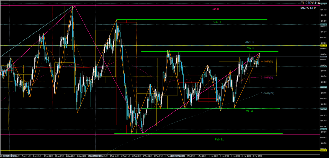Select the yellow horizontal line near chart bottom

[x=161, y=150]
